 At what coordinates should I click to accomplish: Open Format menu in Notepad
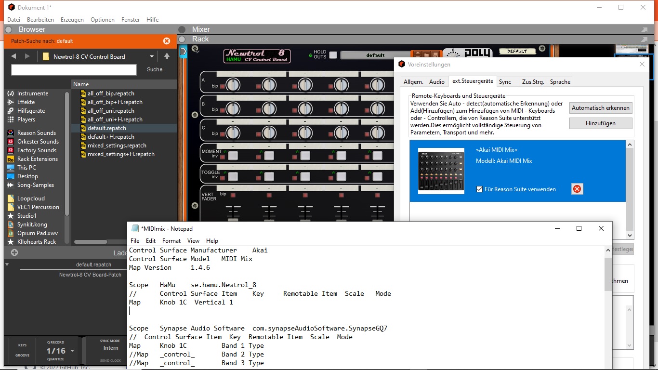[171, 241]
